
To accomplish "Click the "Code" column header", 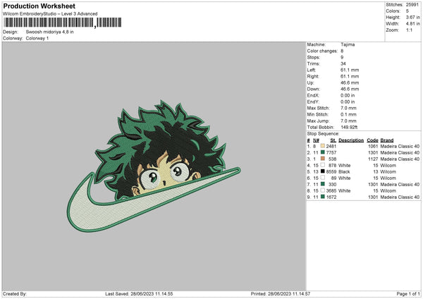I will [x=372, y=140].
